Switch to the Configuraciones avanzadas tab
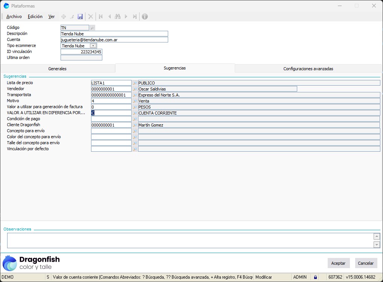The width and height of the screenshot is (383, 282). (308, 69)
